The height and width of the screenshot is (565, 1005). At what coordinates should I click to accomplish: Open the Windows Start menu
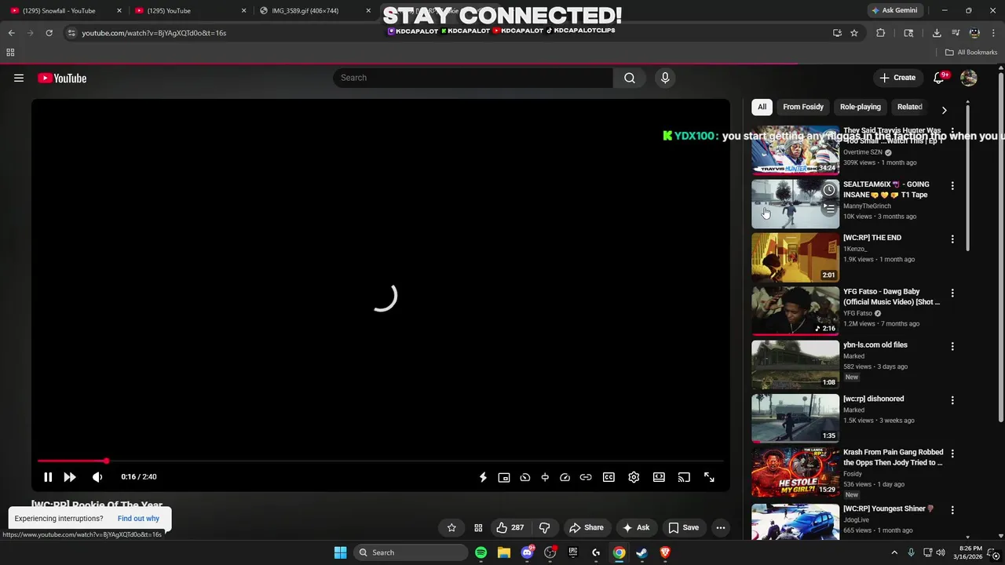340,552
